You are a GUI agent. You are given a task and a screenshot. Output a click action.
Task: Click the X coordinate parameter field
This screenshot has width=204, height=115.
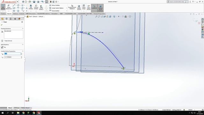[12, 54]
